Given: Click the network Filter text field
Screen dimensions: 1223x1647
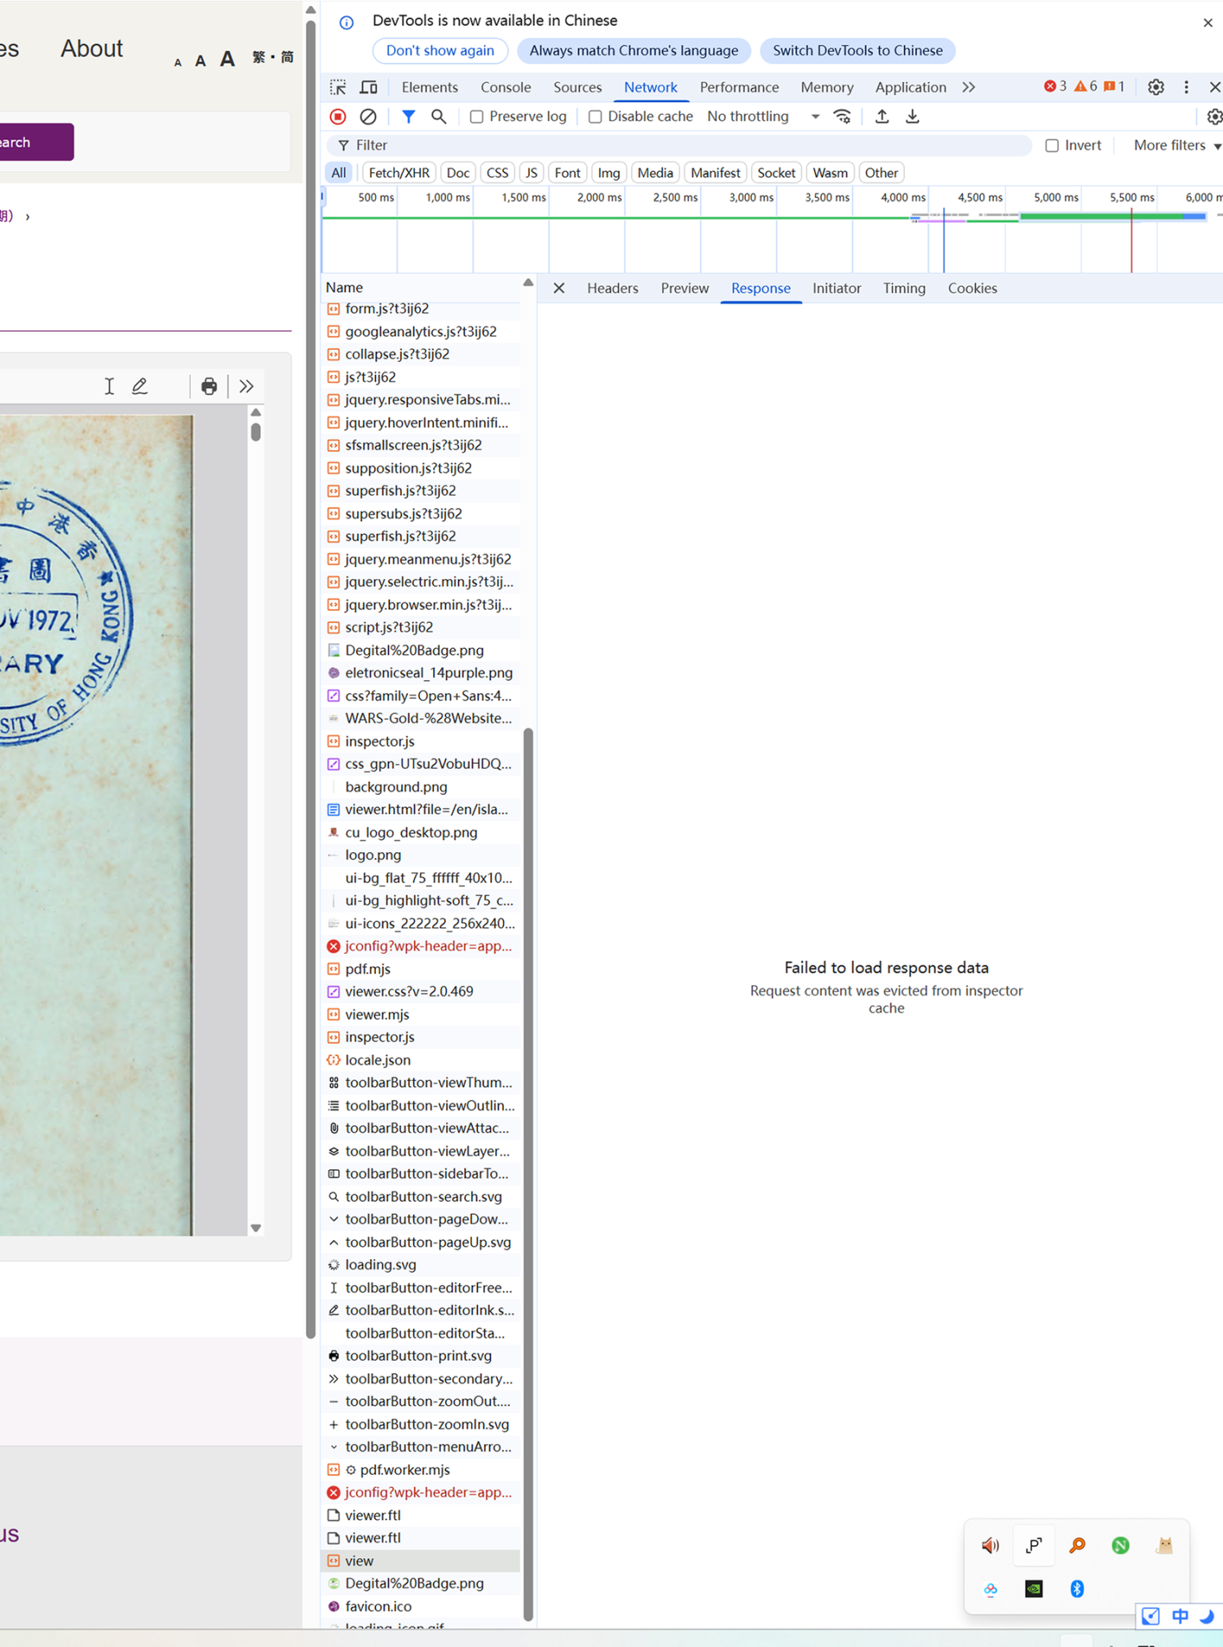Looking at the screenshot, I should pos(685,145).
